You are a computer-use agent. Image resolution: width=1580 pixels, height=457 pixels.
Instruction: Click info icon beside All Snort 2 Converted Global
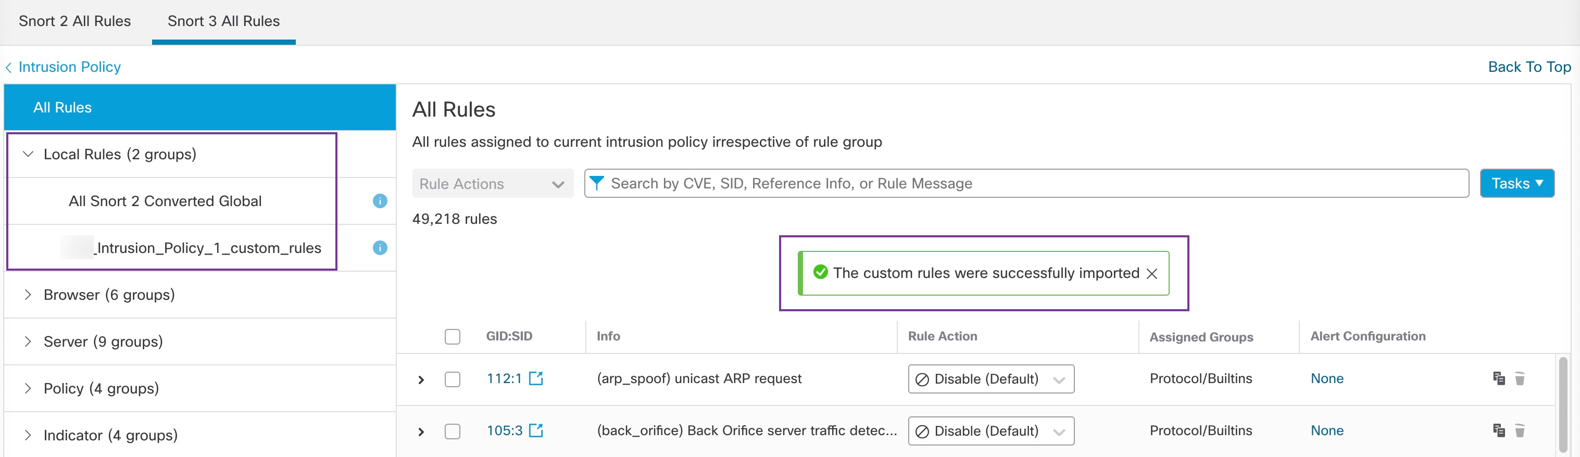tap(380, 201)
